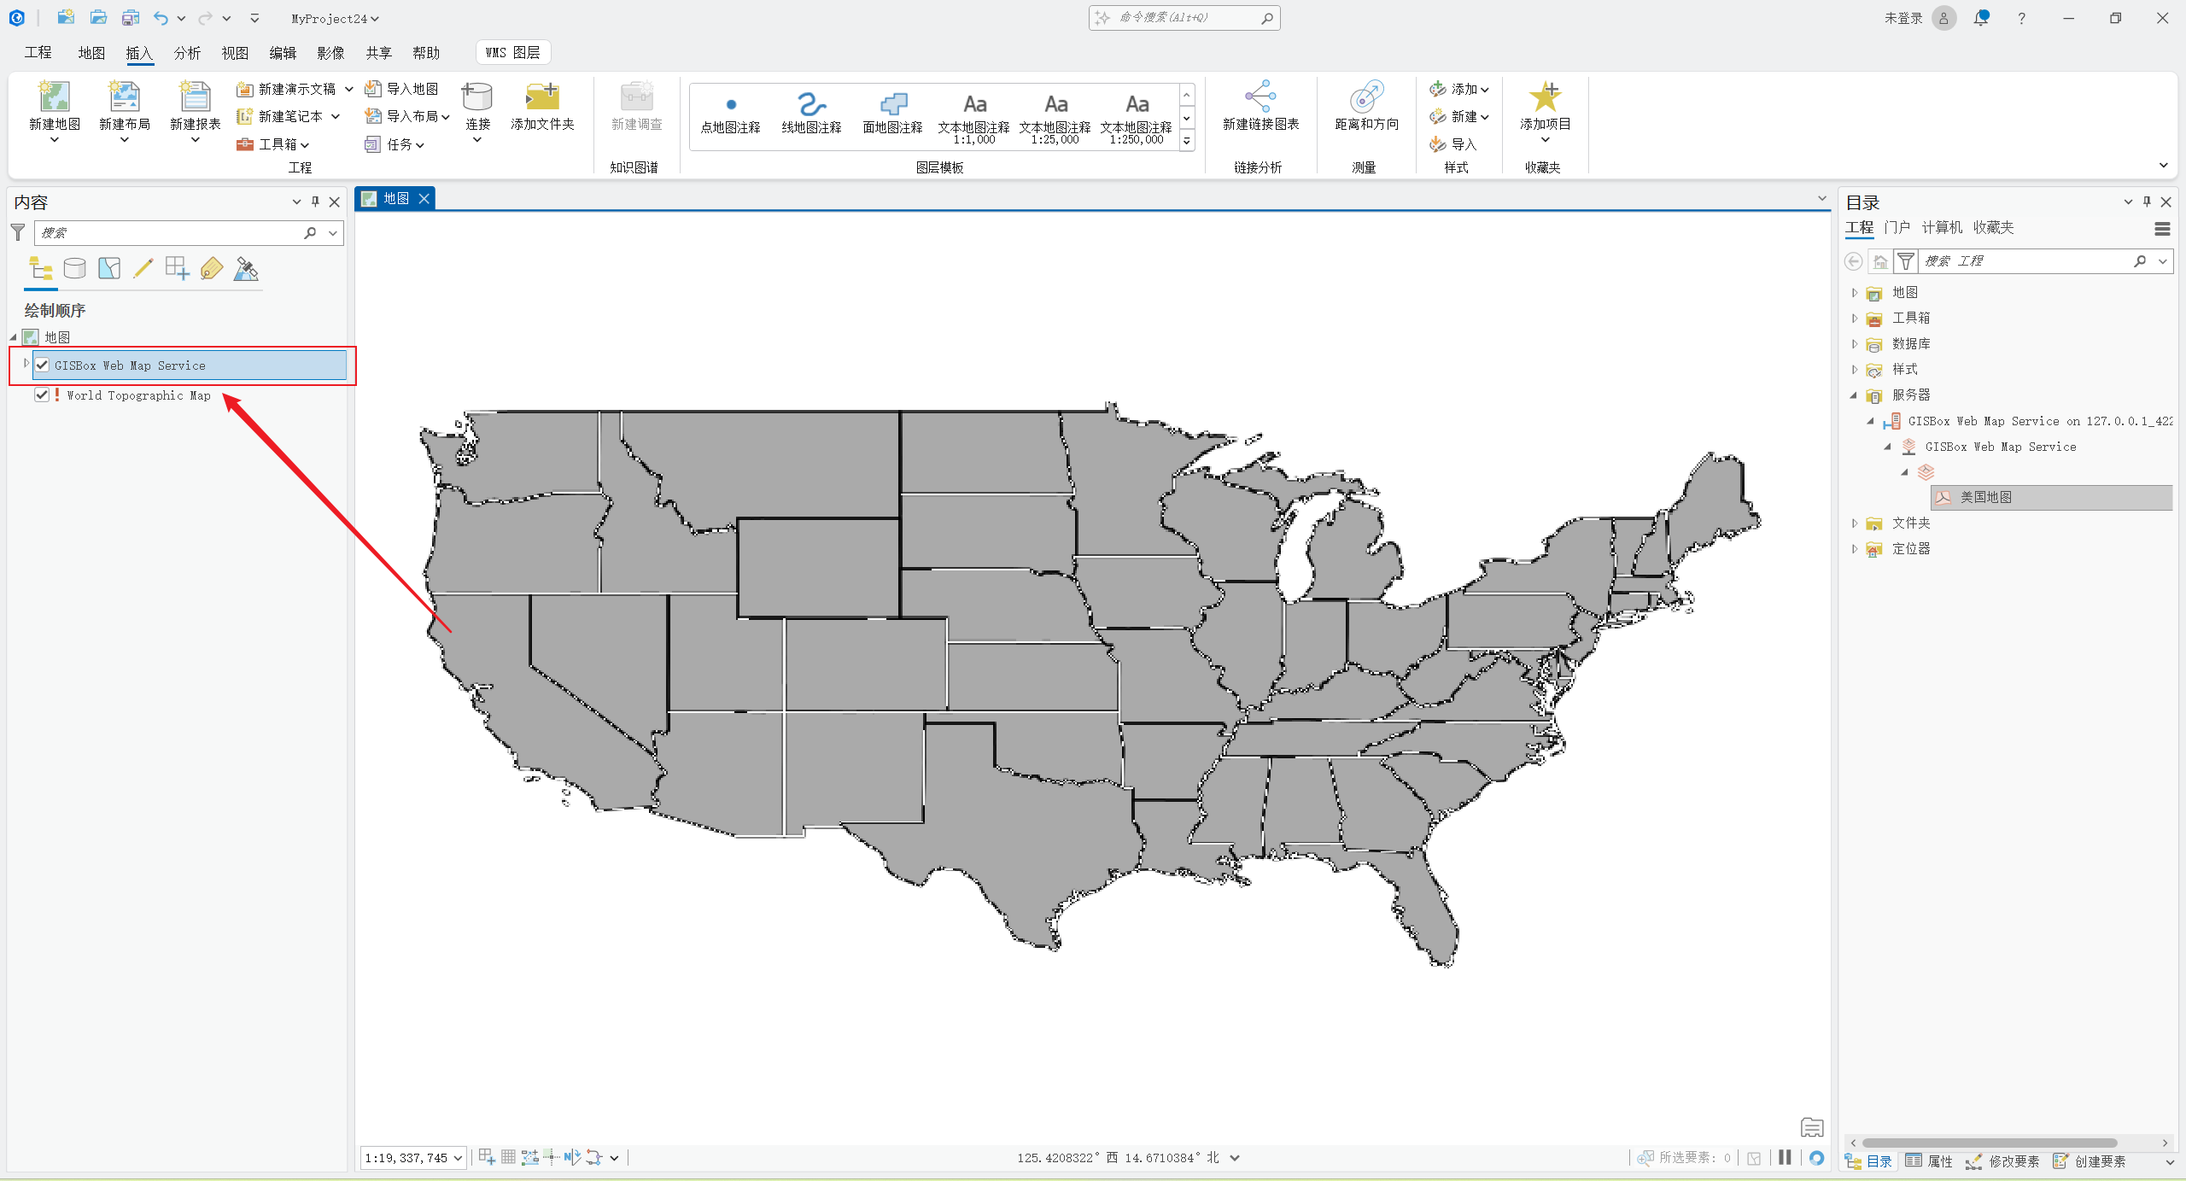
Task: Click the Add Item (添加项目) star icon
Action: coord(1544,97)
